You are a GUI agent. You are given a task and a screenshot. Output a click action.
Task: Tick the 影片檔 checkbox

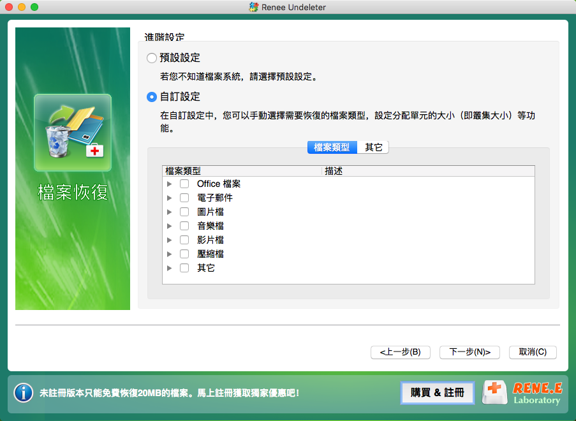(x=184, y=240)
